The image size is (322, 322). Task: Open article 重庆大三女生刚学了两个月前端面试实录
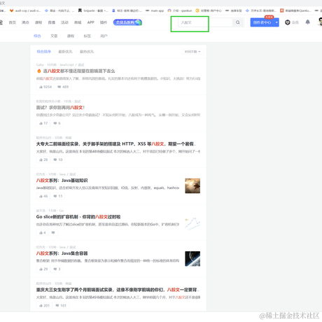coord(118,290)
